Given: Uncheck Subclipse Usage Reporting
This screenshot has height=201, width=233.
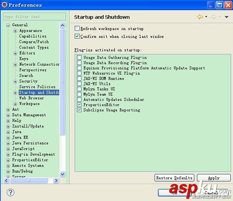Looking at the screenshot, I should point(79,110).
